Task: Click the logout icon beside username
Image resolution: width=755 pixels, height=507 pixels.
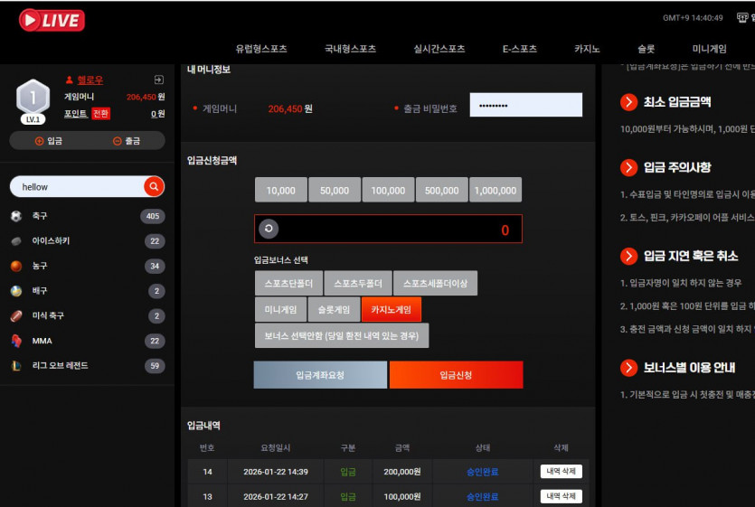Action: (x=159, y=80)
